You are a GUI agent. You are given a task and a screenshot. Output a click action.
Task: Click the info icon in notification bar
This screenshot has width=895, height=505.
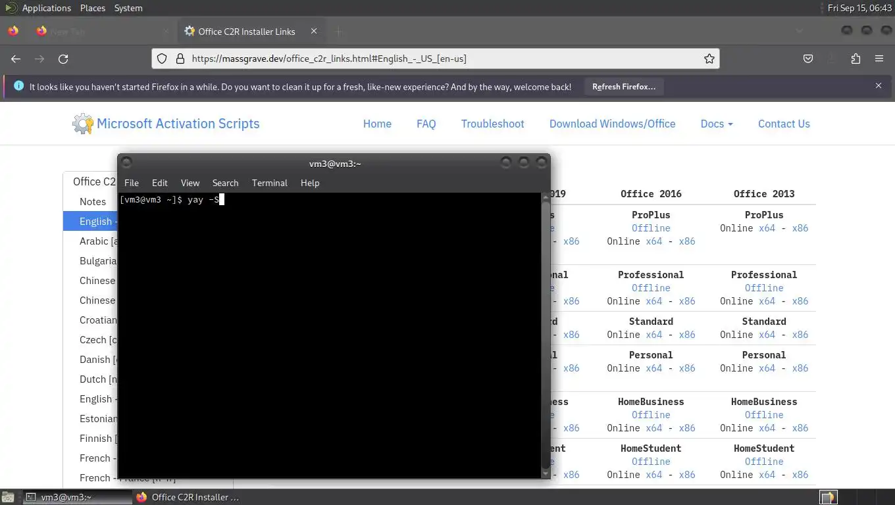click(18, 86)
